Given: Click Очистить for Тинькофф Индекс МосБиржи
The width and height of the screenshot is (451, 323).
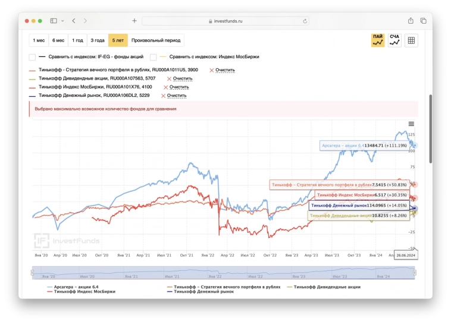Looking at the screenshot, I should [179, 87].
